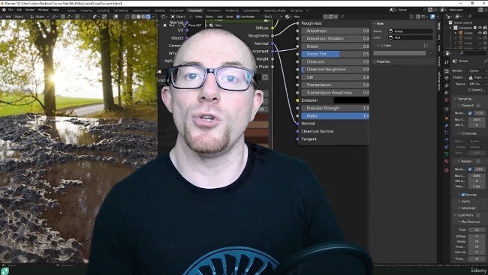Open the Edit menu

pyautogui.click(x=20, y=10)
